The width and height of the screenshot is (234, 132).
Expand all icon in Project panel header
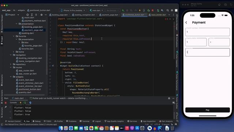(32, 15)
